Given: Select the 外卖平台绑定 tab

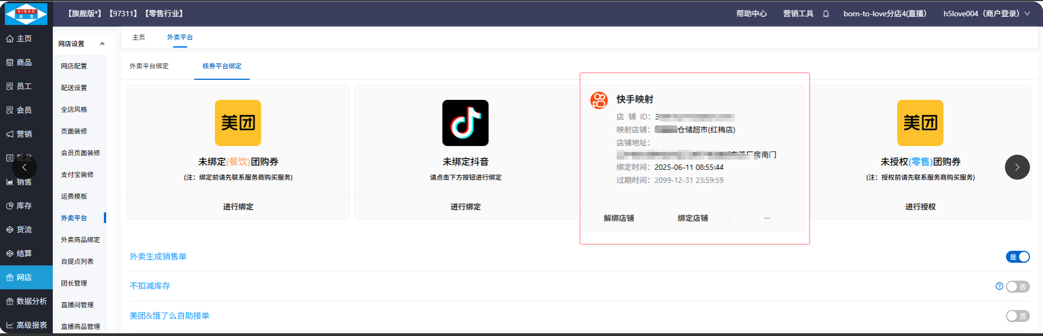Looking at the screenshot, I should tap(149, 66).
